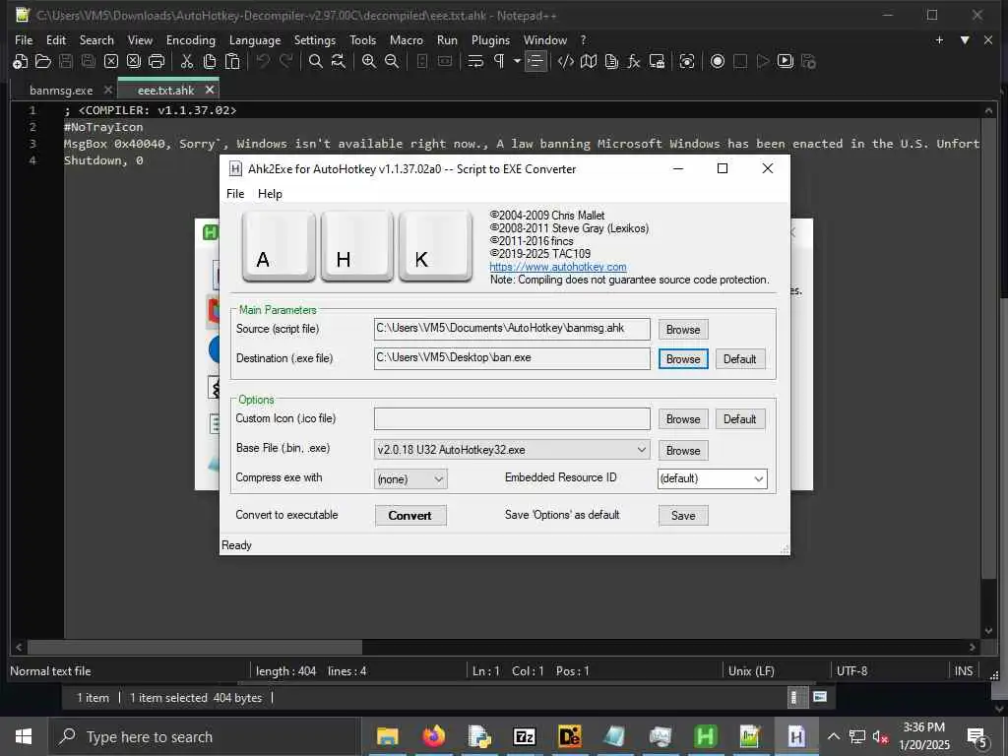The image size is (1008, 756).
Task: Browse for destination exe file
Action: point(683,358)
